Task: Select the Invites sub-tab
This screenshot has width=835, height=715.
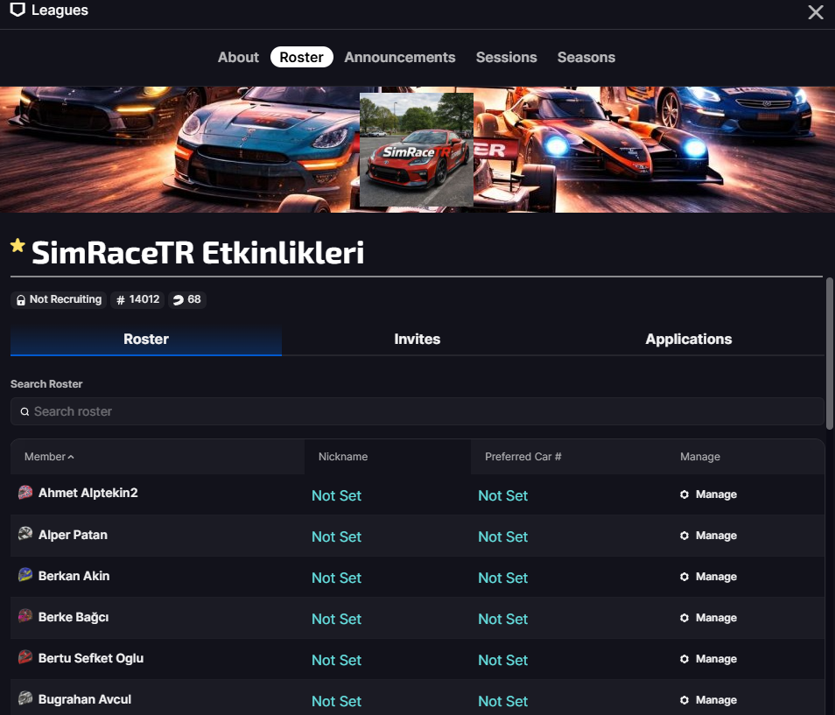Action: [417, 340]
